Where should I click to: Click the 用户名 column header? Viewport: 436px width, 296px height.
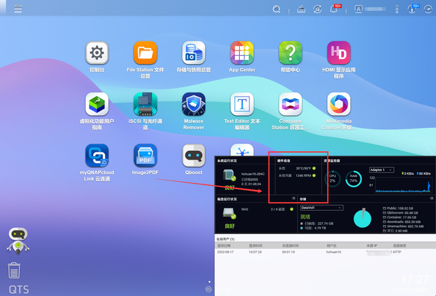coord(332,246)
